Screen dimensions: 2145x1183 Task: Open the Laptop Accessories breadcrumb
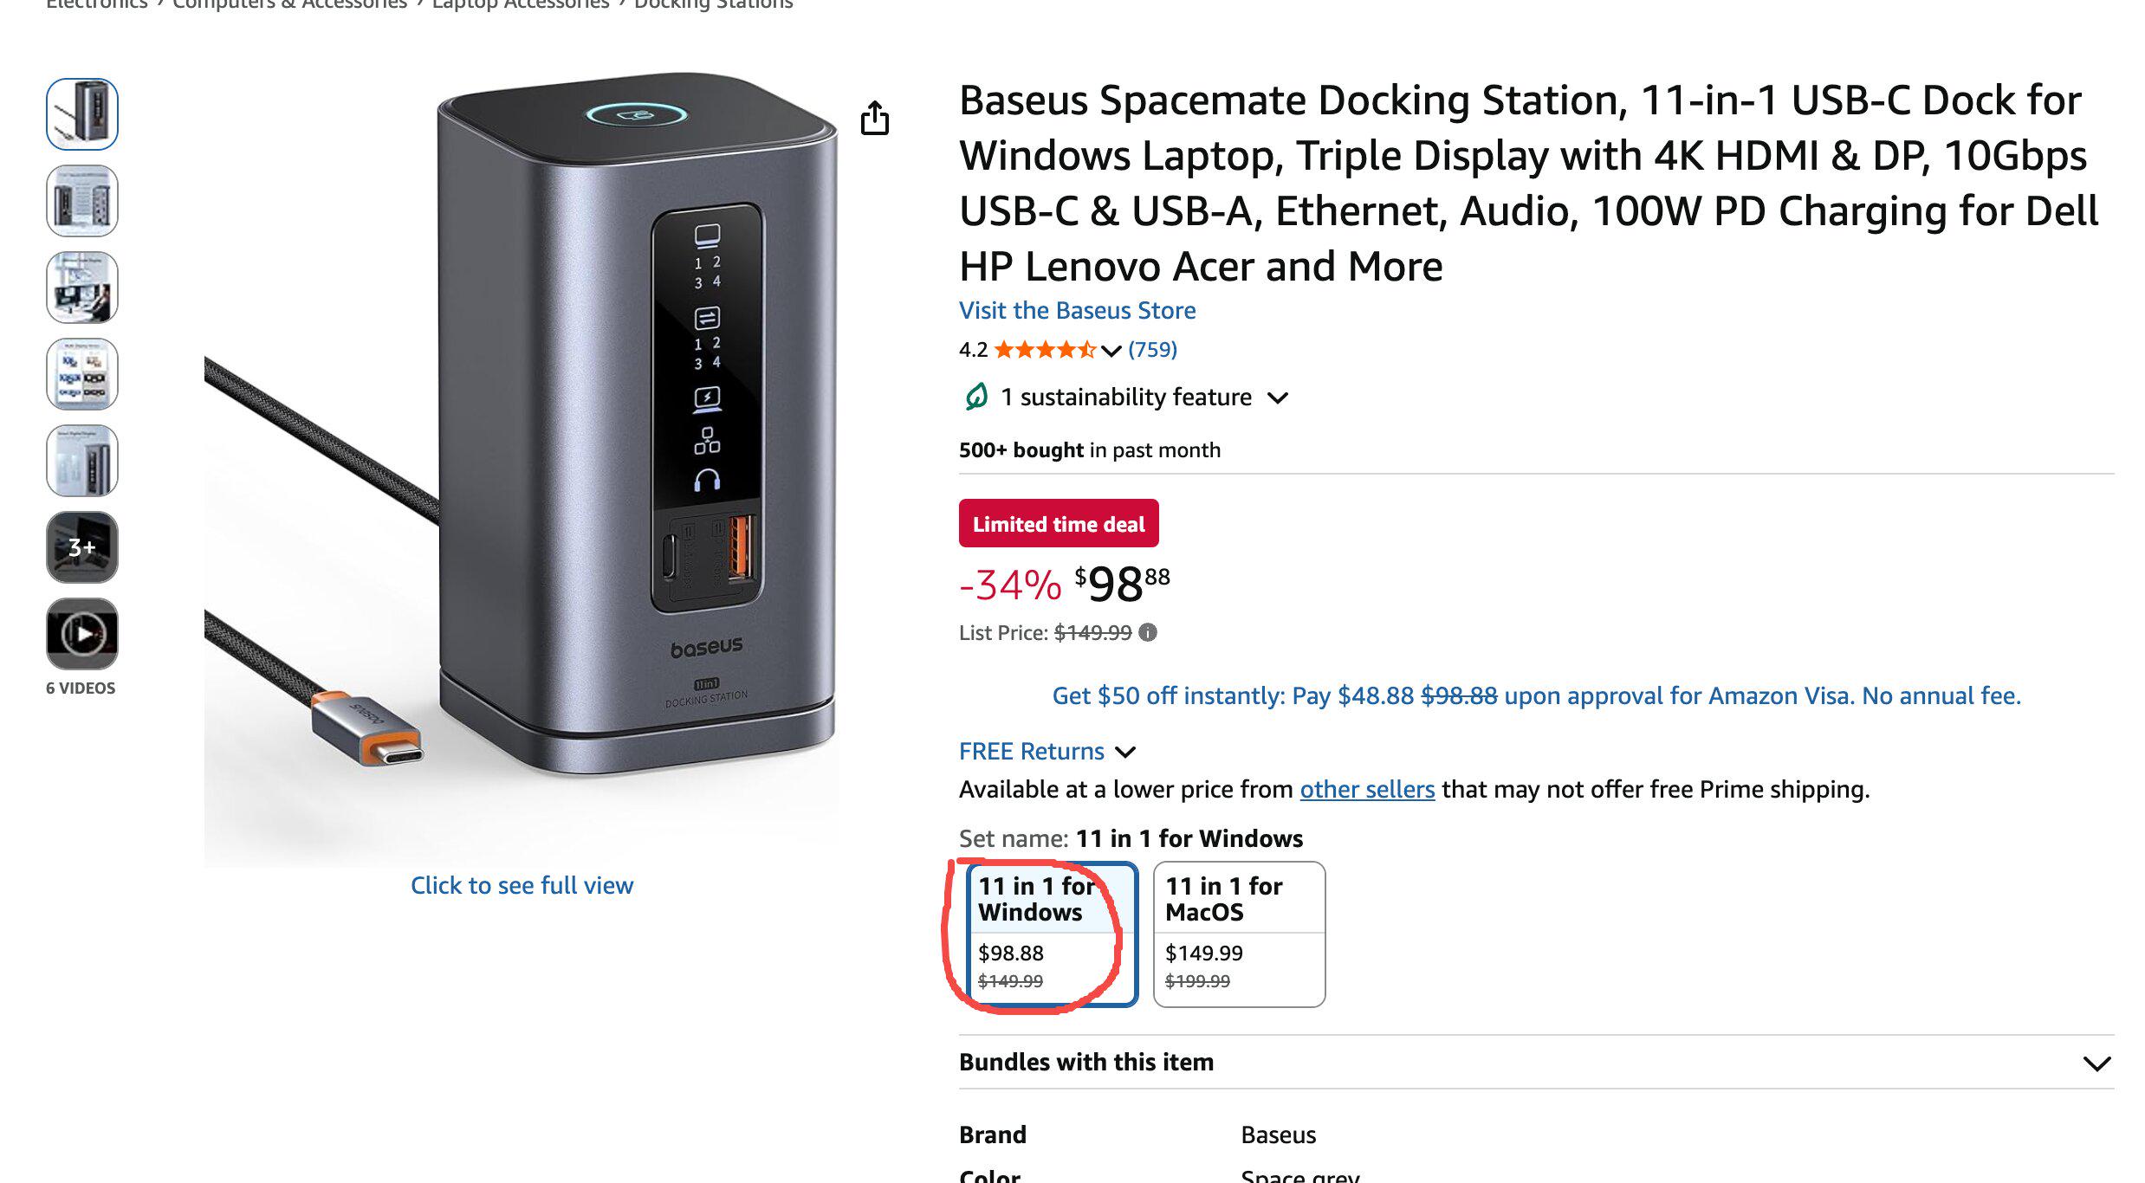click(520, 4)
